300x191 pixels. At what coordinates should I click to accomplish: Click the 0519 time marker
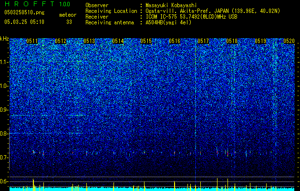pos(260,41)
